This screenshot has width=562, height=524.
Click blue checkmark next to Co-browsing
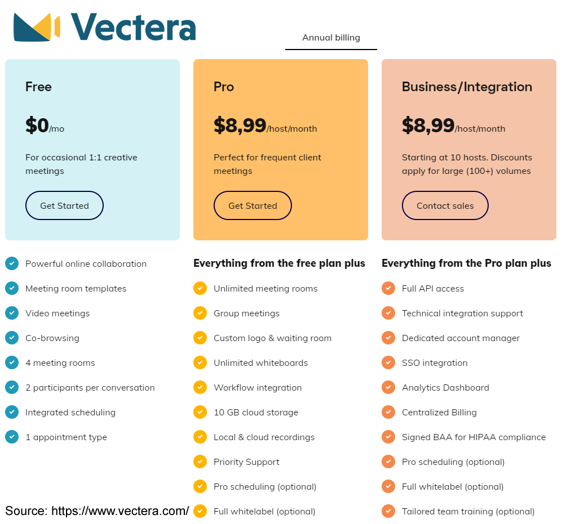(x=12, y=338)
